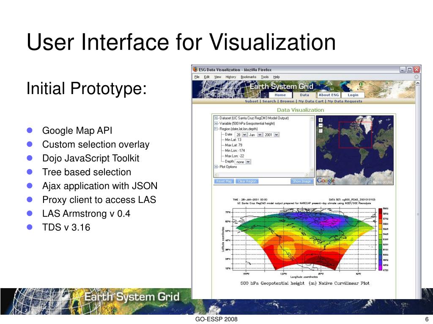Click the 'Min Lat: 13' entry
This screenshot has height=324, width=433.
(x=233, y=140)
